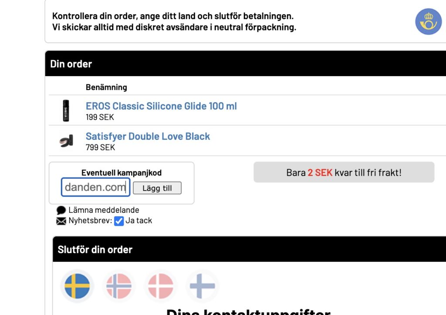446x315 pixels.
Task: Click the PostNord crown horn logo
Action: (429, 22)
